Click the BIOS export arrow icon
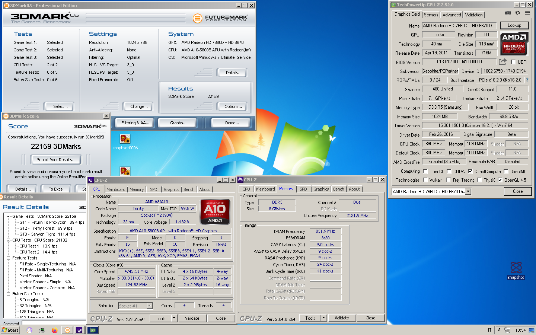The width and height of the screenshot is (536, 335). (503, 61)
